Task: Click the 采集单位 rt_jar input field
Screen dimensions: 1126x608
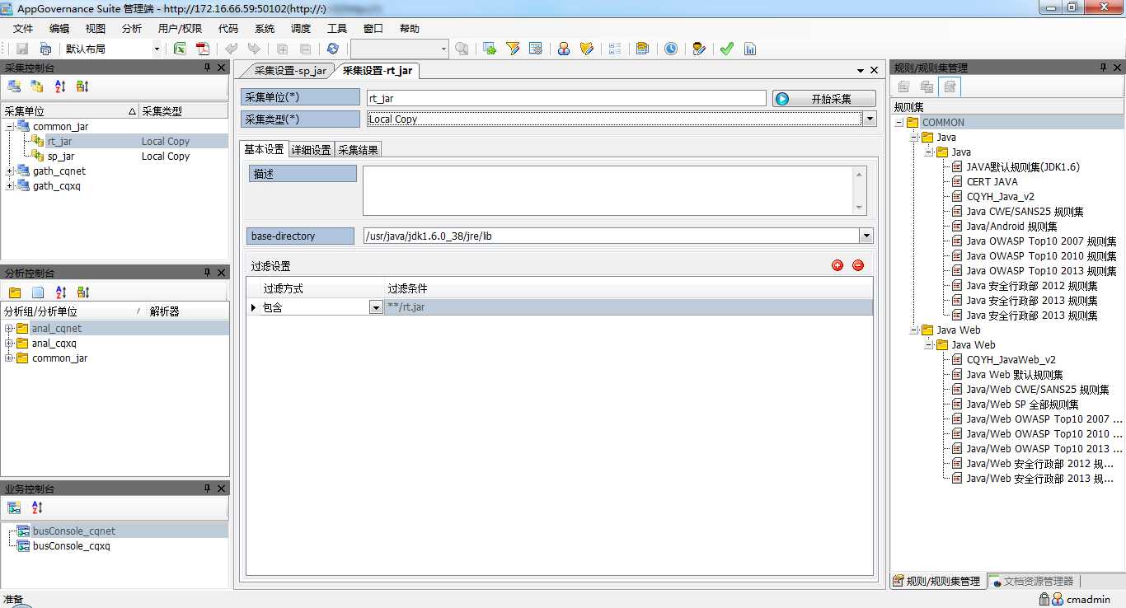Action: click(x=567, y=99)
